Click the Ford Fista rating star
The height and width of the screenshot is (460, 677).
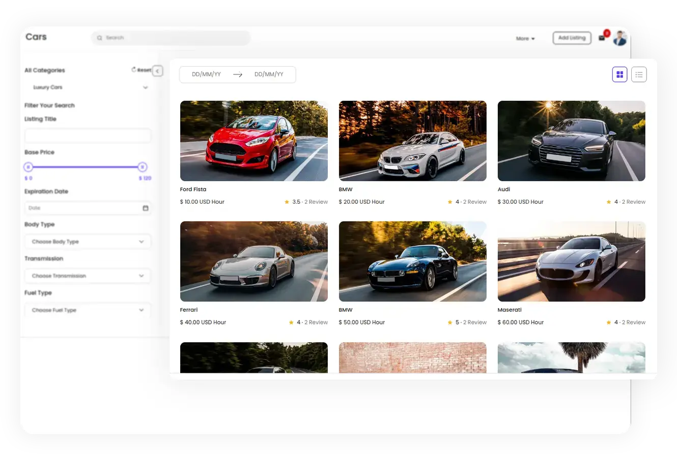[287, 202]
